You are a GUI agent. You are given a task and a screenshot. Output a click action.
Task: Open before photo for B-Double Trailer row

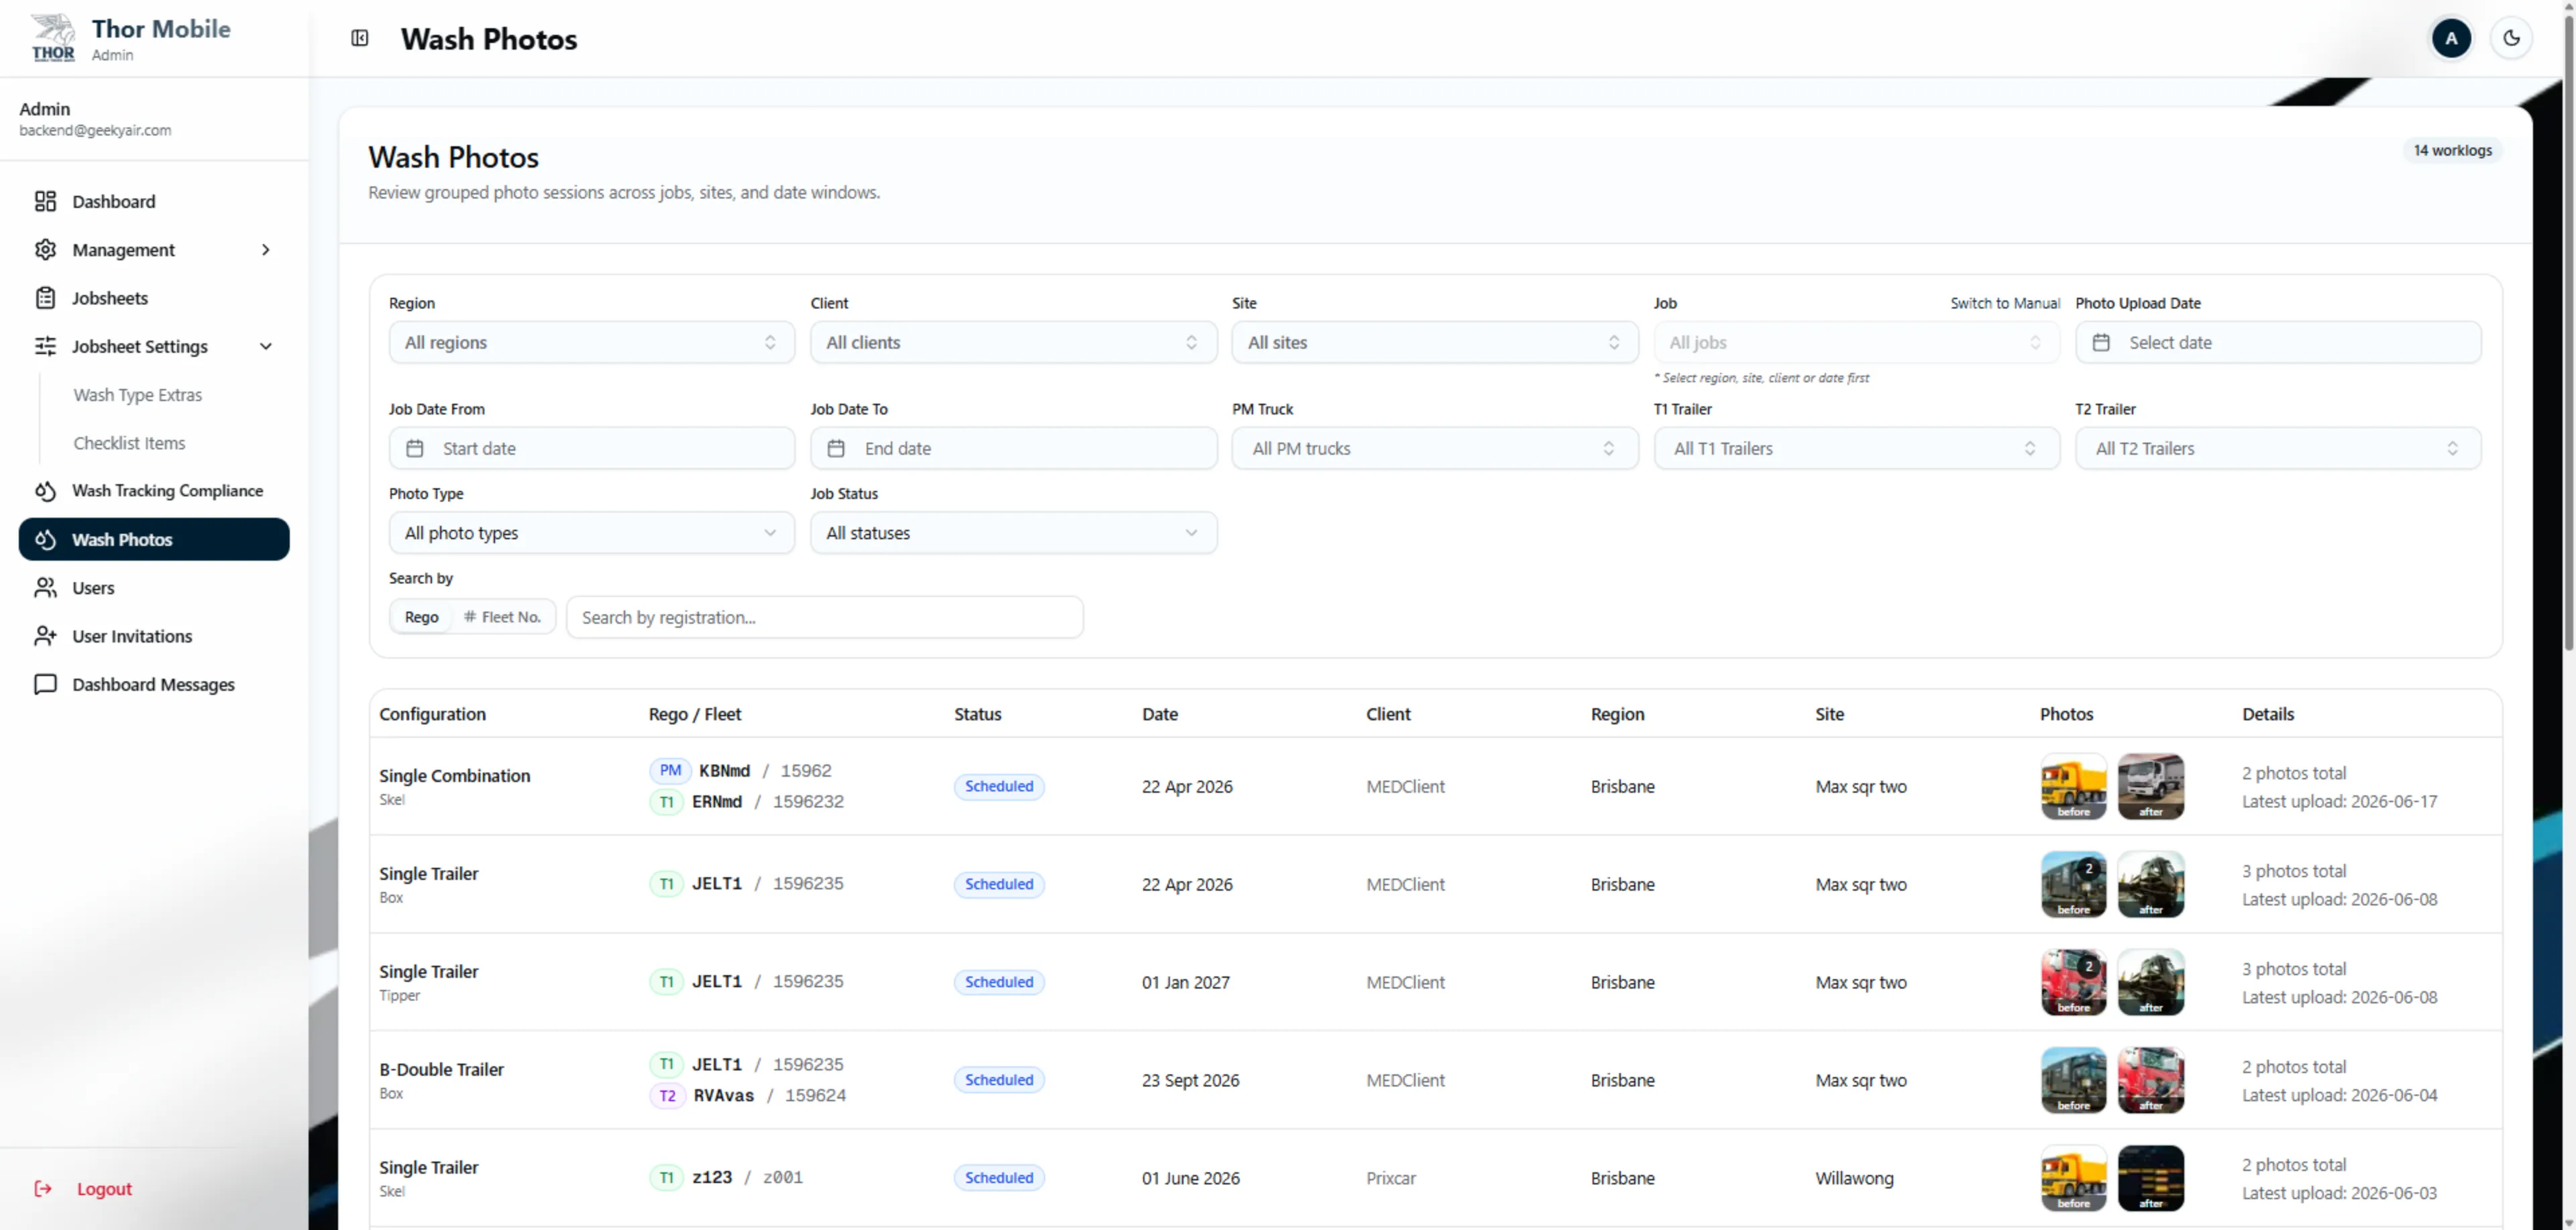(x=2073, y=1080)
